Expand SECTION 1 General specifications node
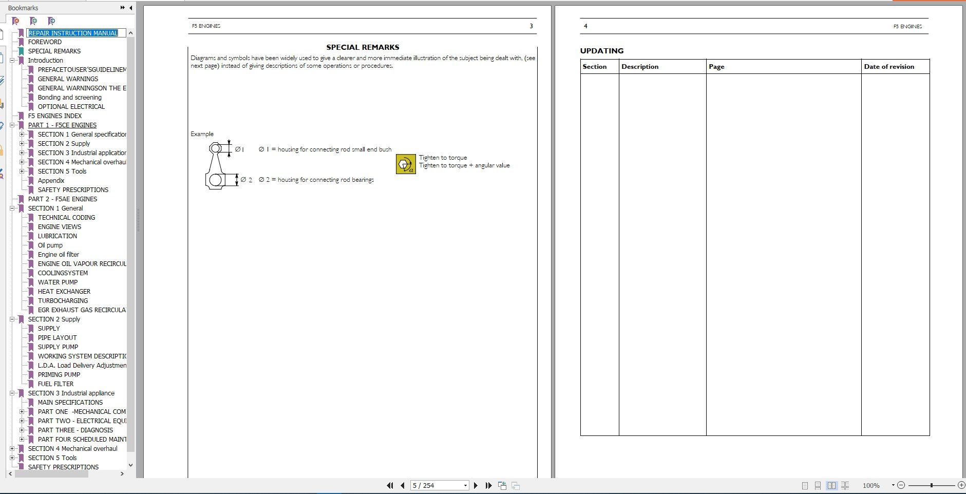Viewport: 966px width, 494px height. pyautogui.click(x=22, y=135)
